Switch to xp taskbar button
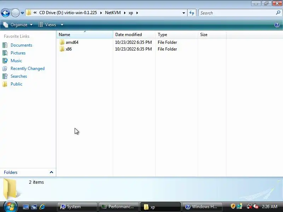283x212 pixels. point(160,207)
